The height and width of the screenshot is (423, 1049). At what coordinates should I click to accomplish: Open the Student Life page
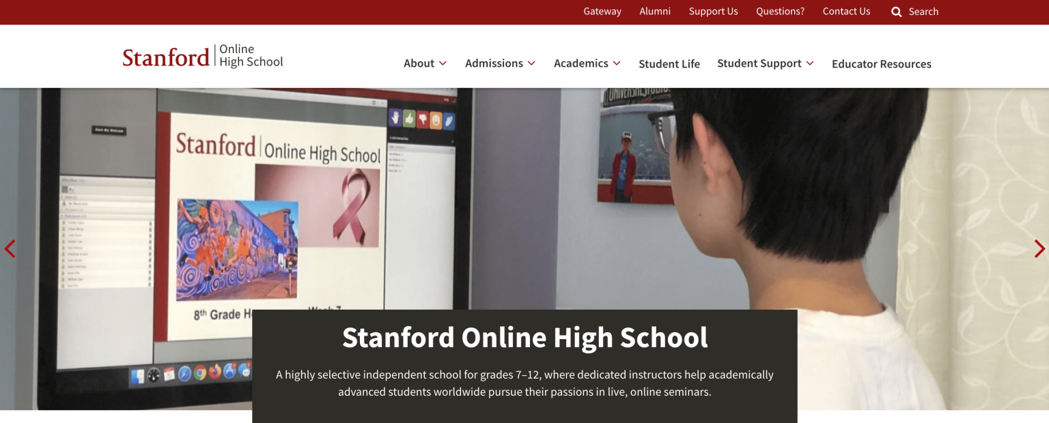click(669, 63)
